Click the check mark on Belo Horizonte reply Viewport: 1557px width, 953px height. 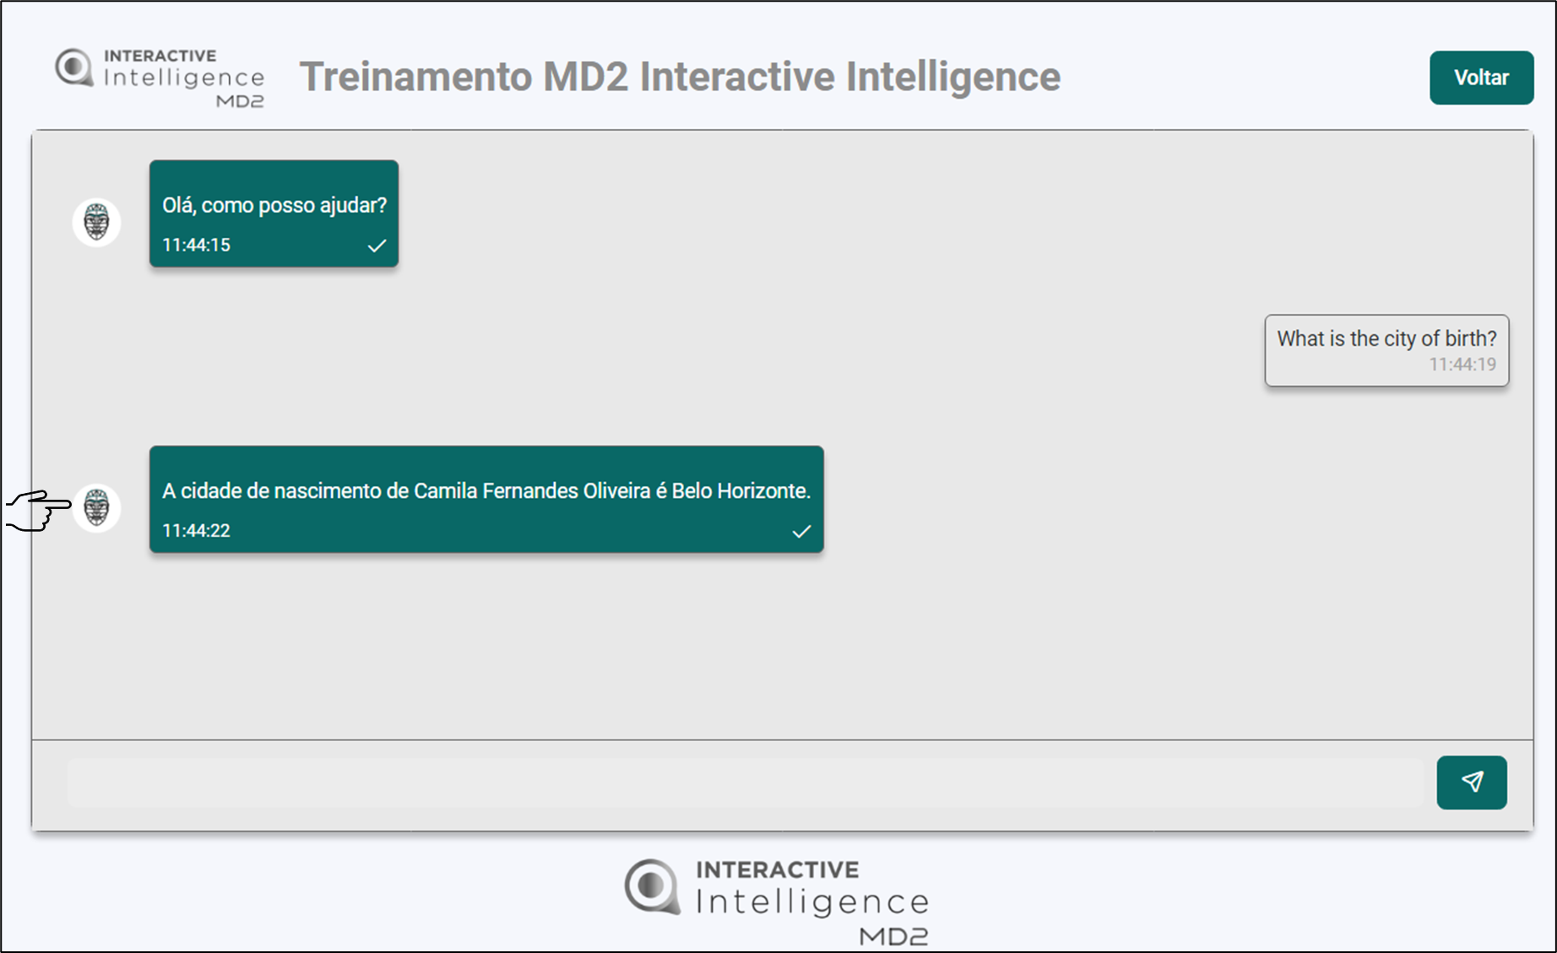801,531
